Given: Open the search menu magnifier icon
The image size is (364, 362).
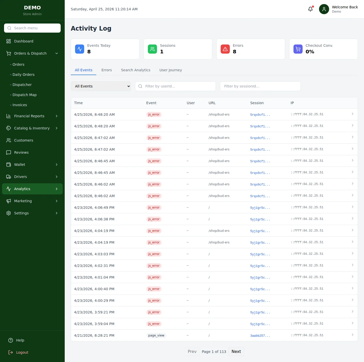Looking at the screenshot, I should coord(9,28).
